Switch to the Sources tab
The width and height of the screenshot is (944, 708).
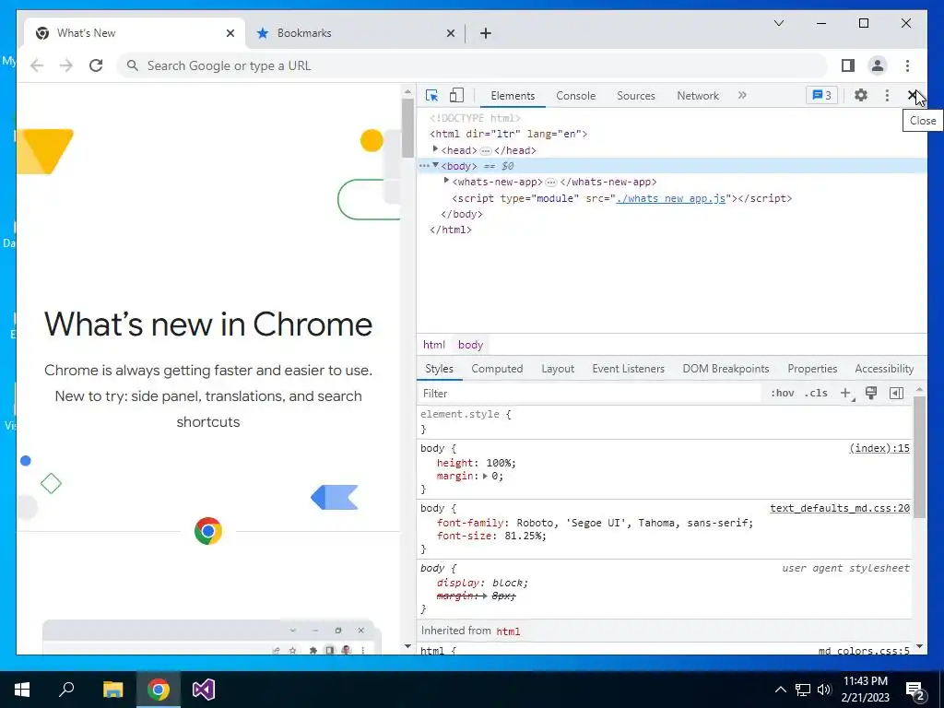(x=636, y=96)
